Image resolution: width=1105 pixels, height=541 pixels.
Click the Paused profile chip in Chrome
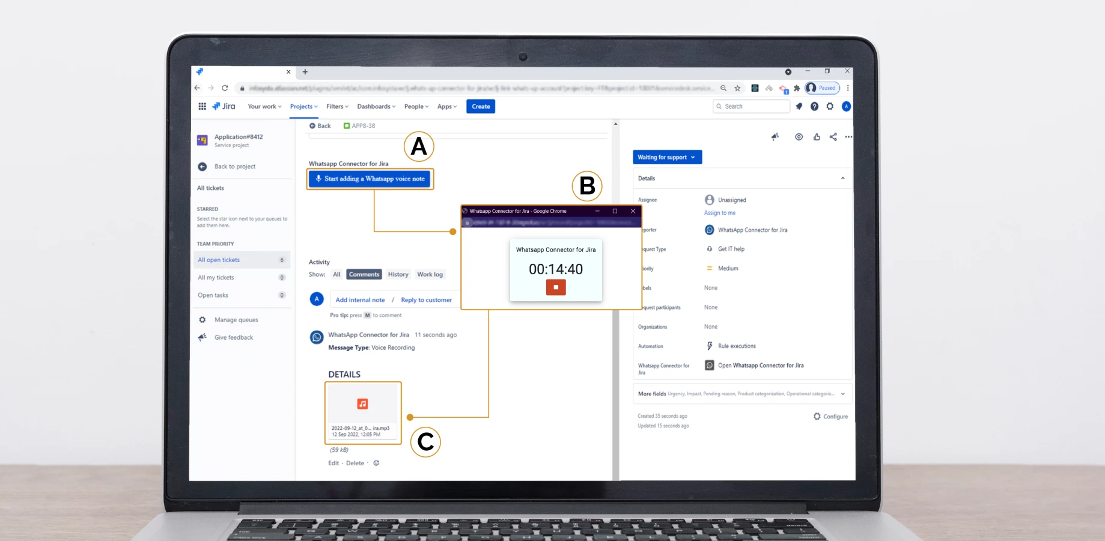tap(822, 88)
